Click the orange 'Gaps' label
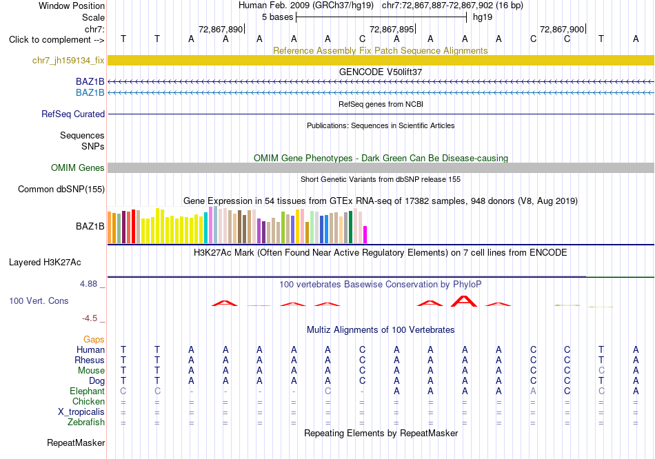655x459 pixels. [x=94, y=340]
